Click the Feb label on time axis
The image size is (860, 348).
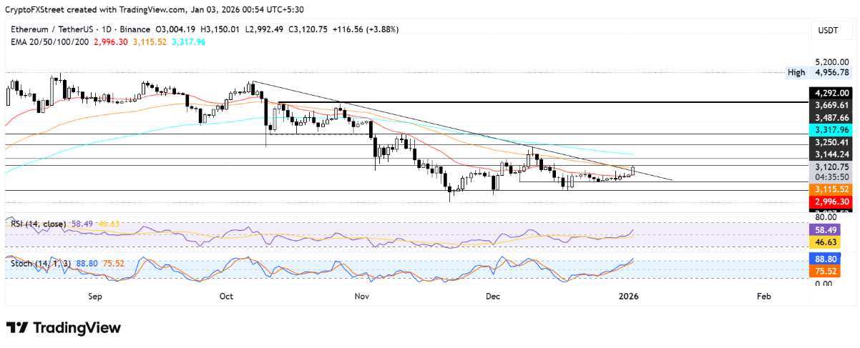(x=763, y=295)
